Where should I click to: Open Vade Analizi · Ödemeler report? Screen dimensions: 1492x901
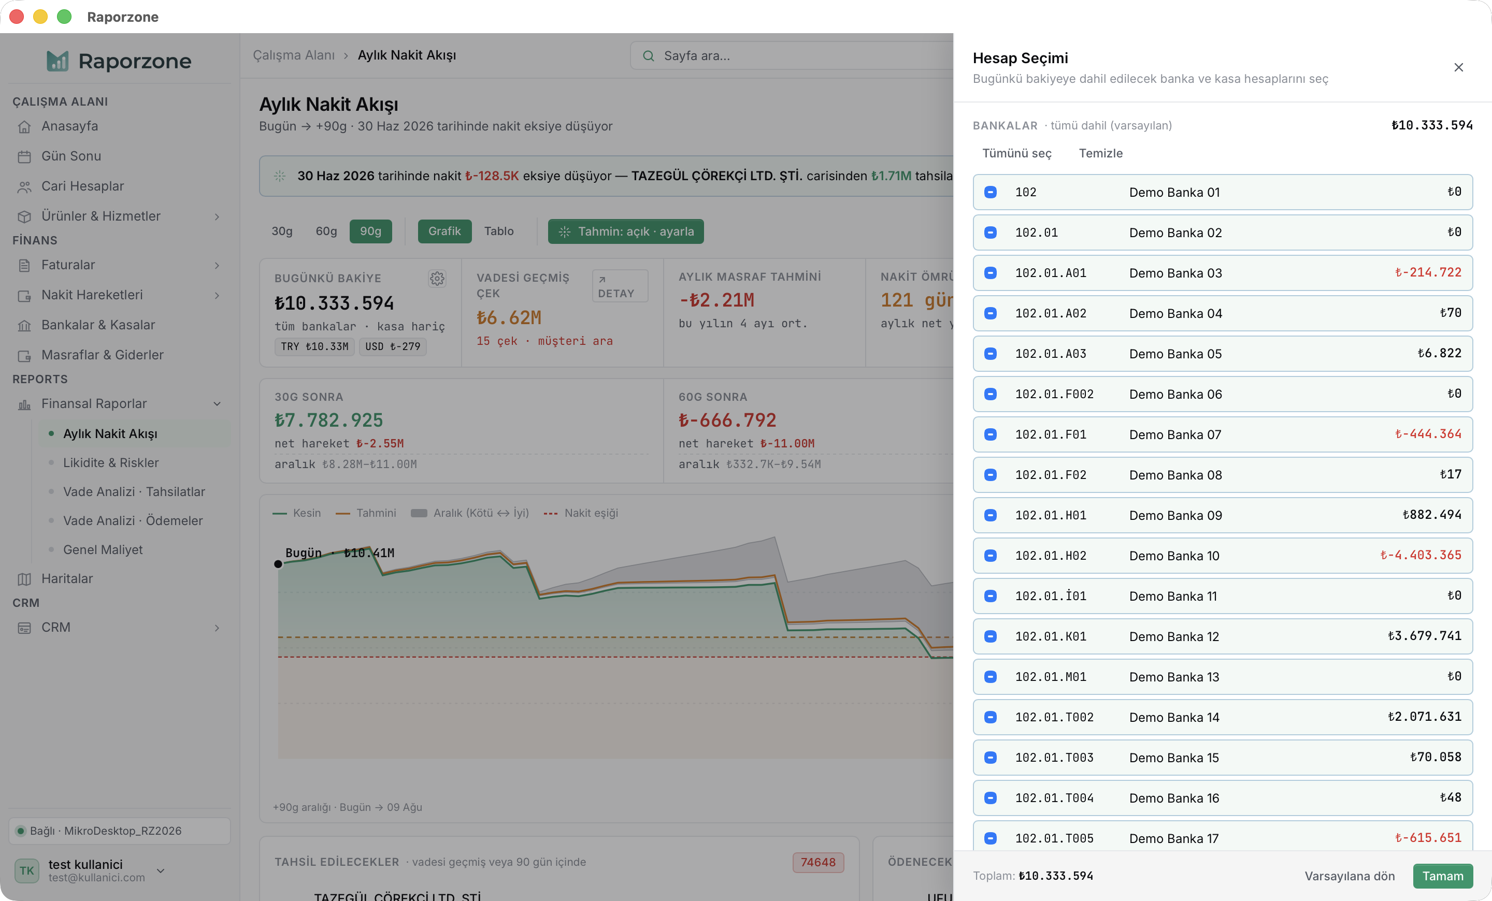pyautogui.click(x=133, y=521)
